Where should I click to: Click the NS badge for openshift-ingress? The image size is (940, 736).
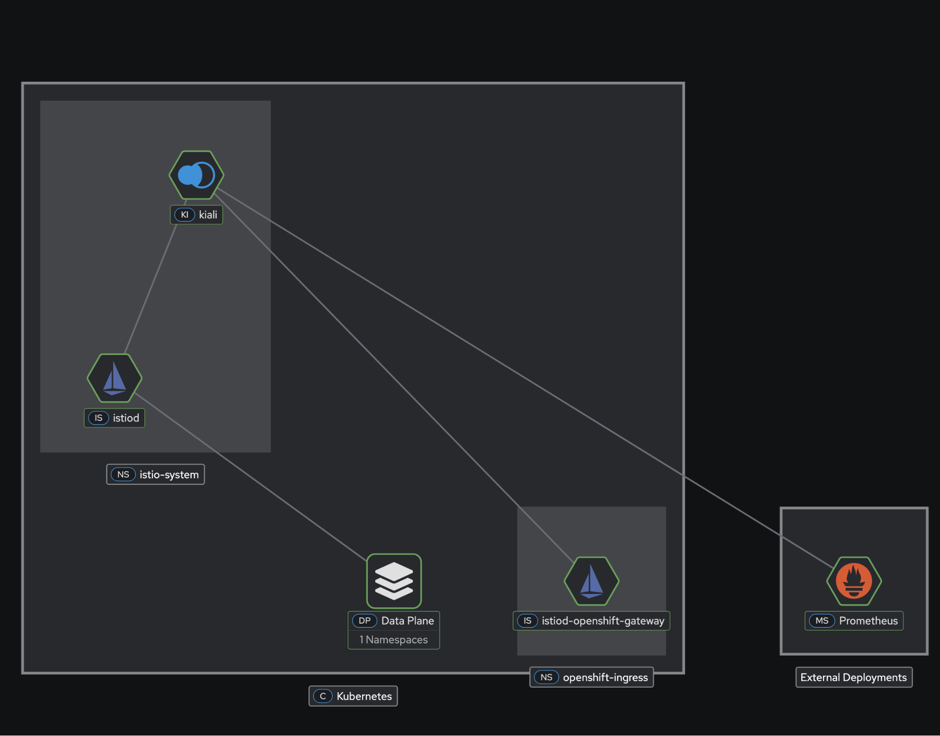point(546,678)
